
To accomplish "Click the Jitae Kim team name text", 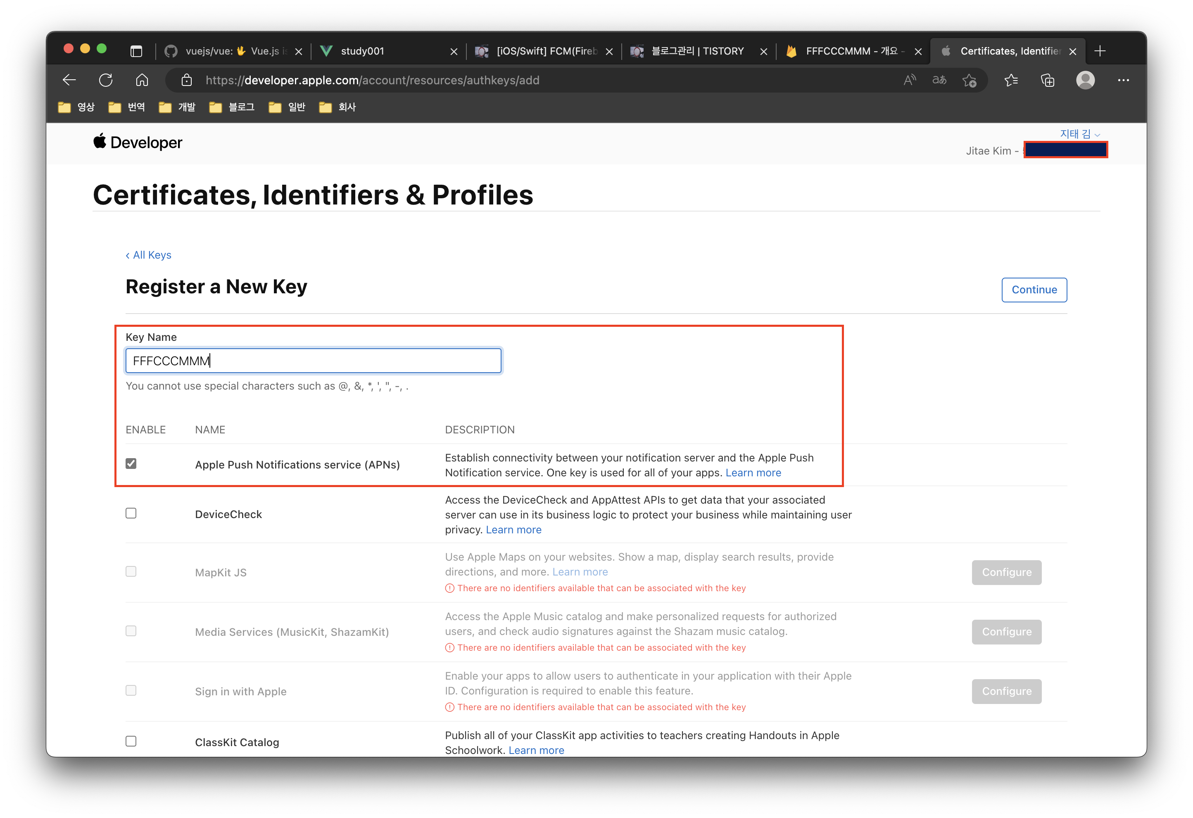I will point(992,150).
